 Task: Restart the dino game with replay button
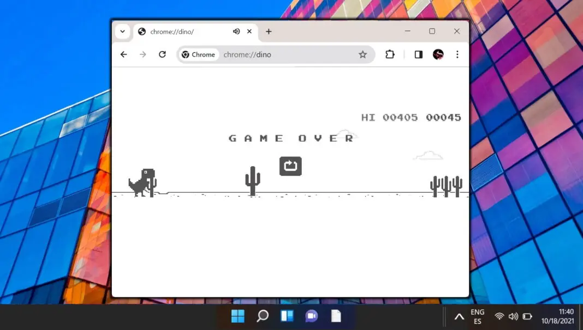[x=290, y=166]
